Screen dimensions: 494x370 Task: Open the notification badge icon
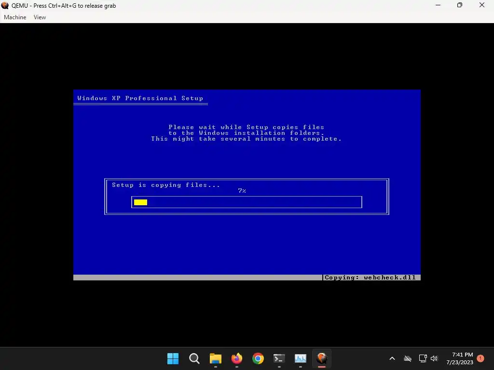pyautogui.click(x=480, y=358)
